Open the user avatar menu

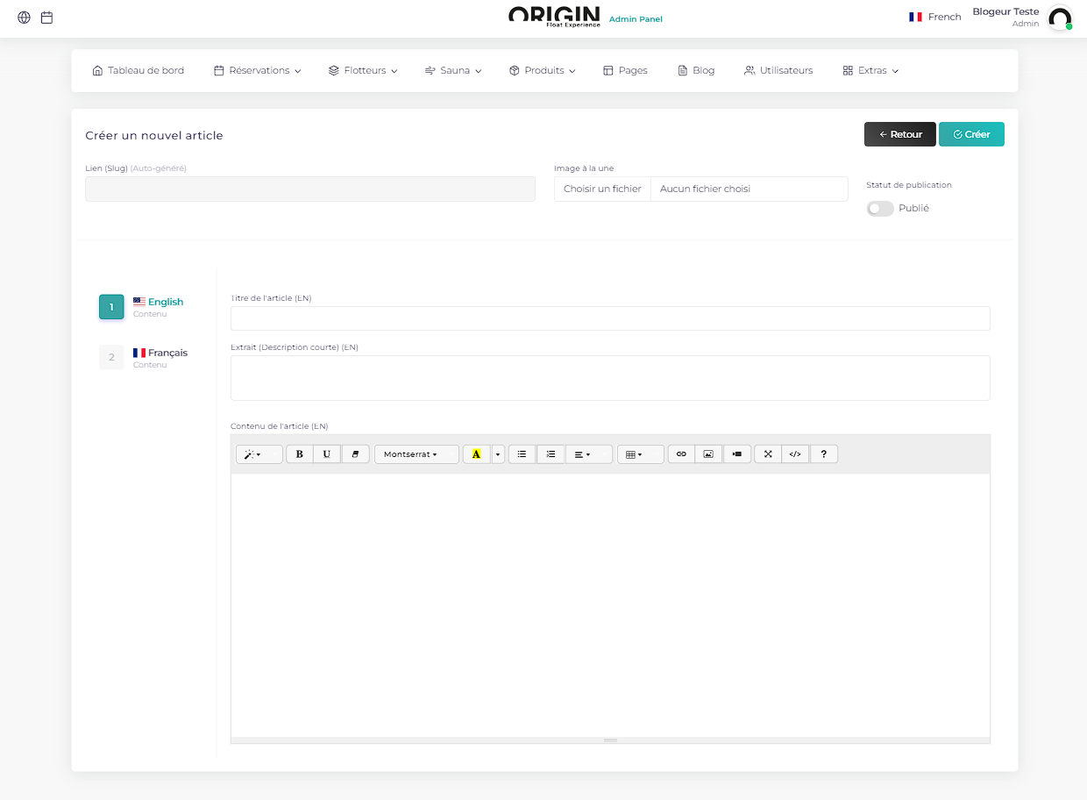(x=1060, y=18)
